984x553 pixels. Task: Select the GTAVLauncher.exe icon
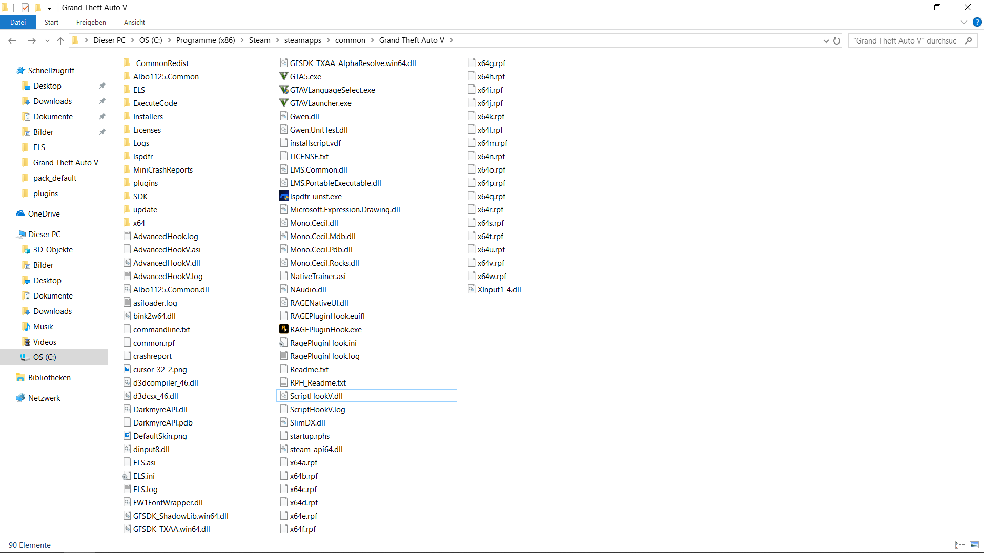(x=283, y=103)
